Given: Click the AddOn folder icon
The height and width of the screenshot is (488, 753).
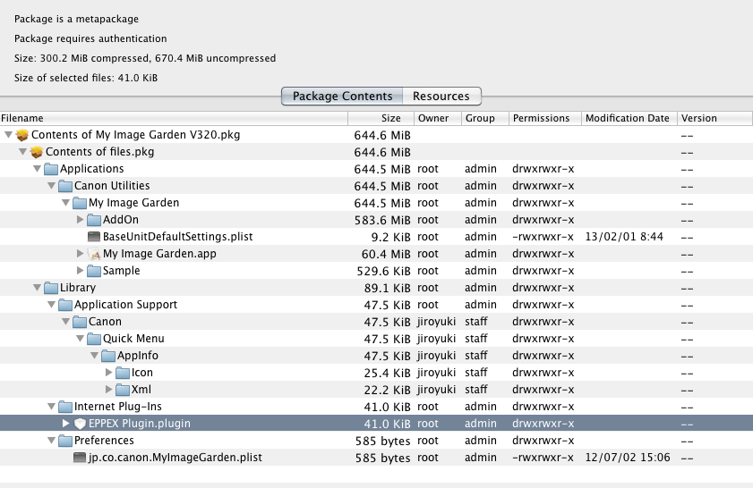Looking at the screenshot, I should pos(94,220).
